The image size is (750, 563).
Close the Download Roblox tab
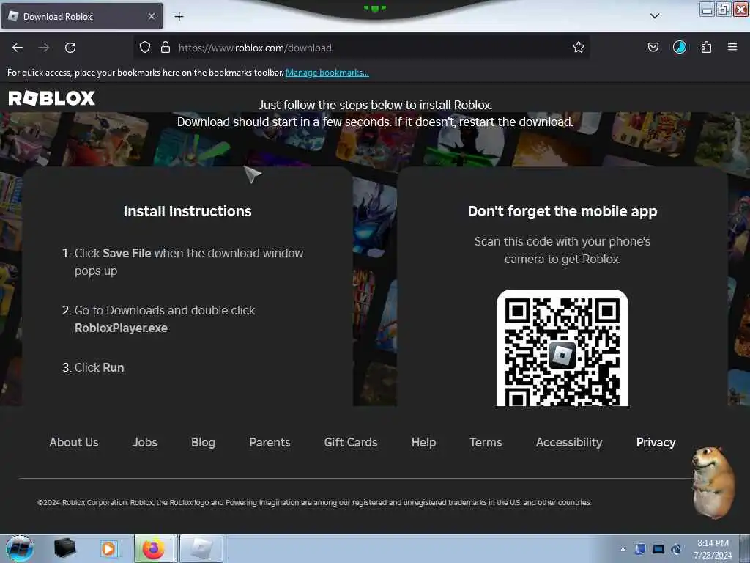pyautogui.click(x=151, y=16)
